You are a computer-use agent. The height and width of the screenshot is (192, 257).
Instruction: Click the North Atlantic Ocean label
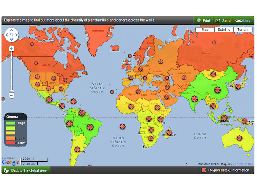pyautogui.click(x=97, y=88)
